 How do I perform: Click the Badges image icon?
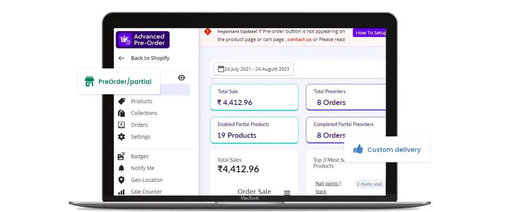[x=121, y=156]
